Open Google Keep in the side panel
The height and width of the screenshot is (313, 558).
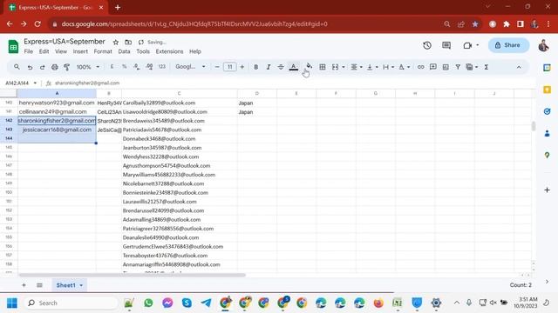547,90
